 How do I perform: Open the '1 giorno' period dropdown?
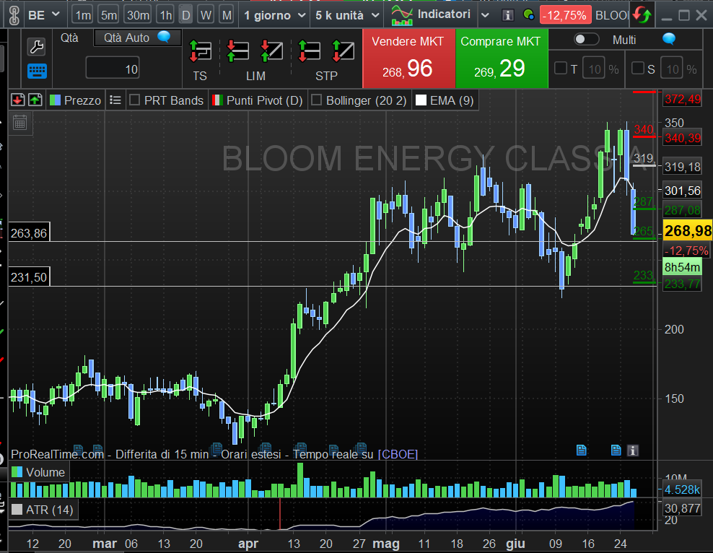tap(274, 15)
